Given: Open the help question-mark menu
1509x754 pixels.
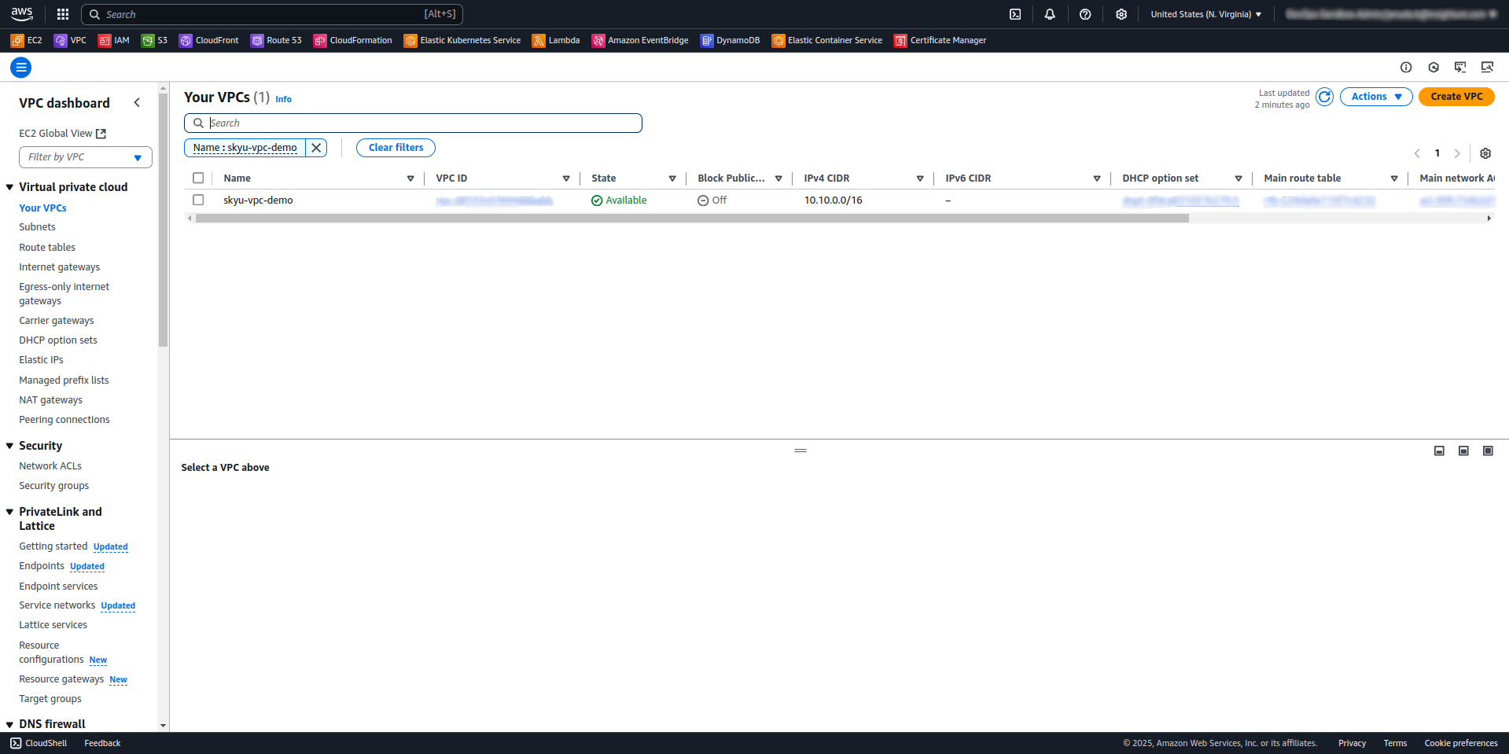Looking at the screenshot, I should click(x=1085, y=14).
